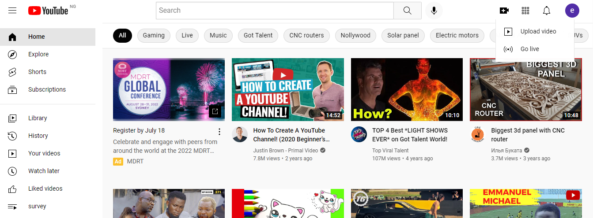This screenshot has width=593, height=218.
Task: Open the account avatar 'e'
Action: 572,11
